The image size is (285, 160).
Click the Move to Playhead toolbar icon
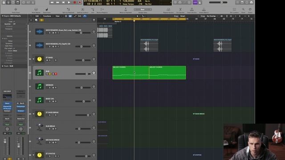point(126,9)
